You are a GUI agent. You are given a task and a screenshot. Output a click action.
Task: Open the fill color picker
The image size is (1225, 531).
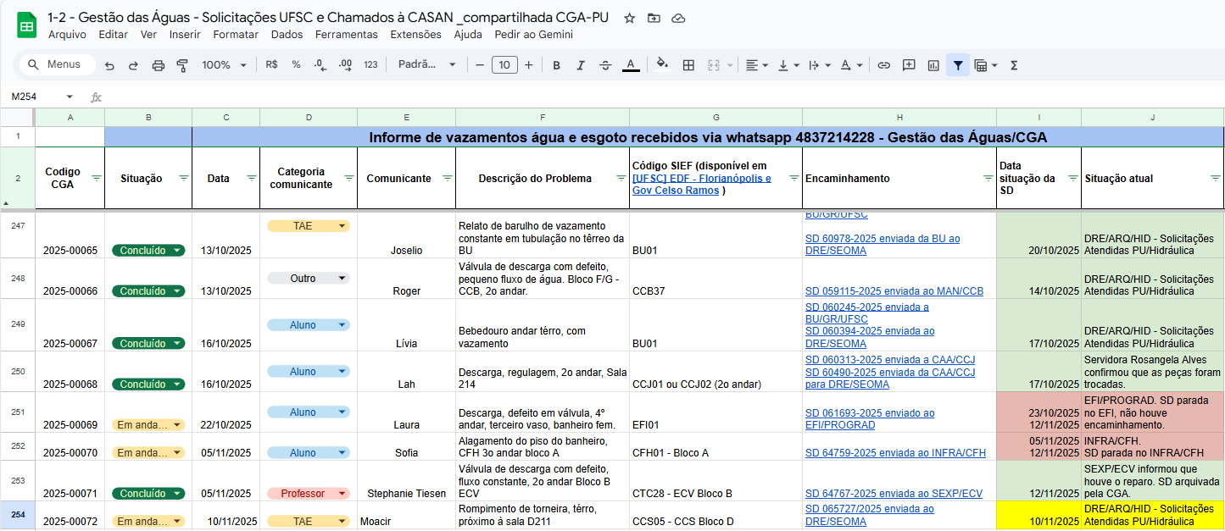point(662,64)
